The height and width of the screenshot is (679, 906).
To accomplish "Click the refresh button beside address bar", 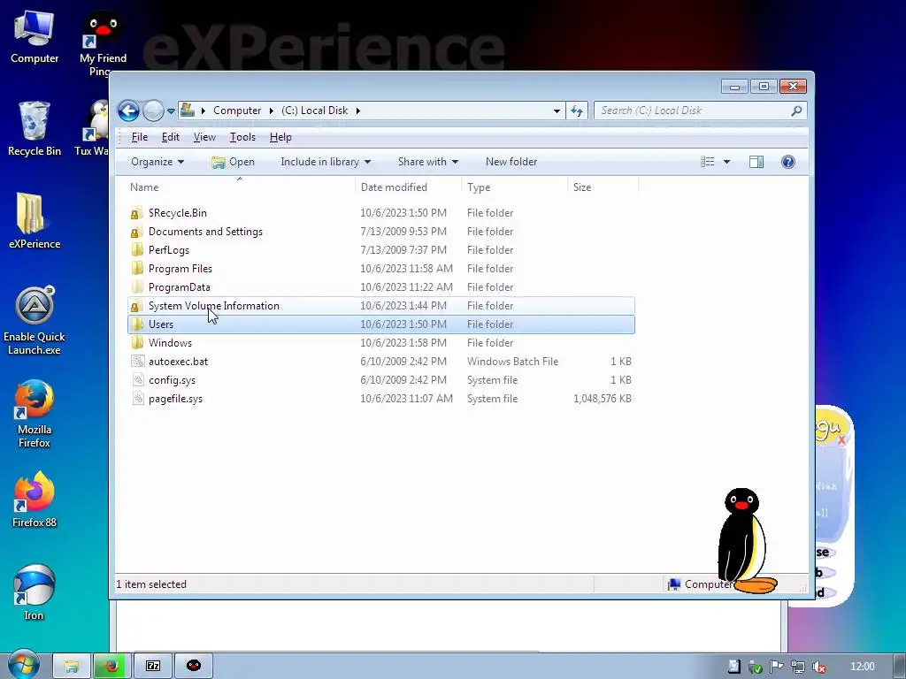I will click(x=577, y=111).
